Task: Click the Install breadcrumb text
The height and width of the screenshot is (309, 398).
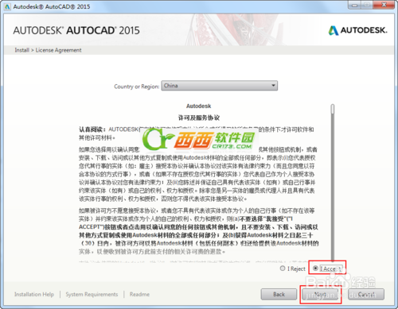Action: point(21,50)
